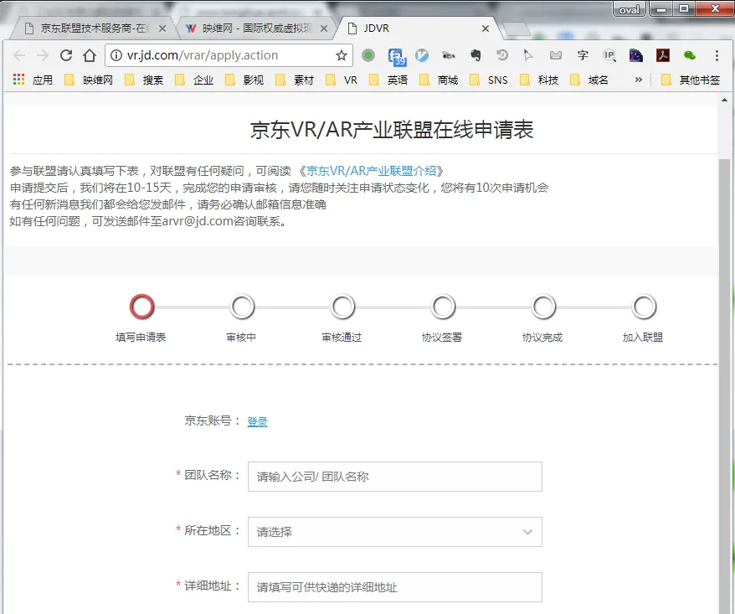The height and width of the screenshot is (614, 735).
Task: Open the 英语 bookmark folder
Action: tap(388, 80)
